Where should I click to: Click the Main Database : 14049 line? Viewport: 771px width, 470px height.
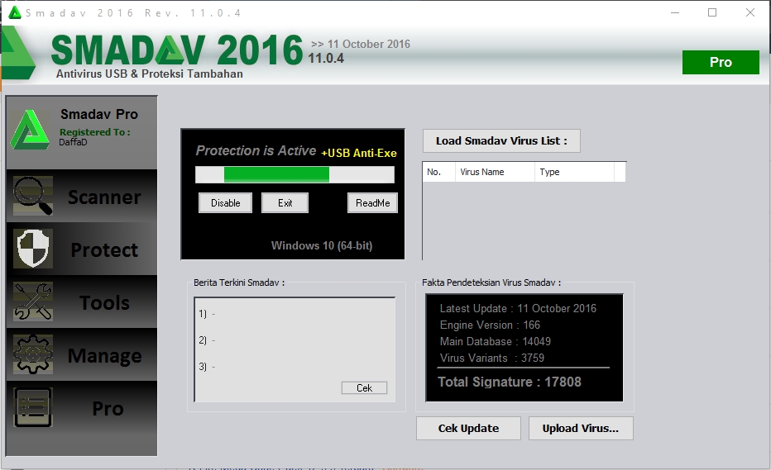pyautogui.click(x=496, y=341)
